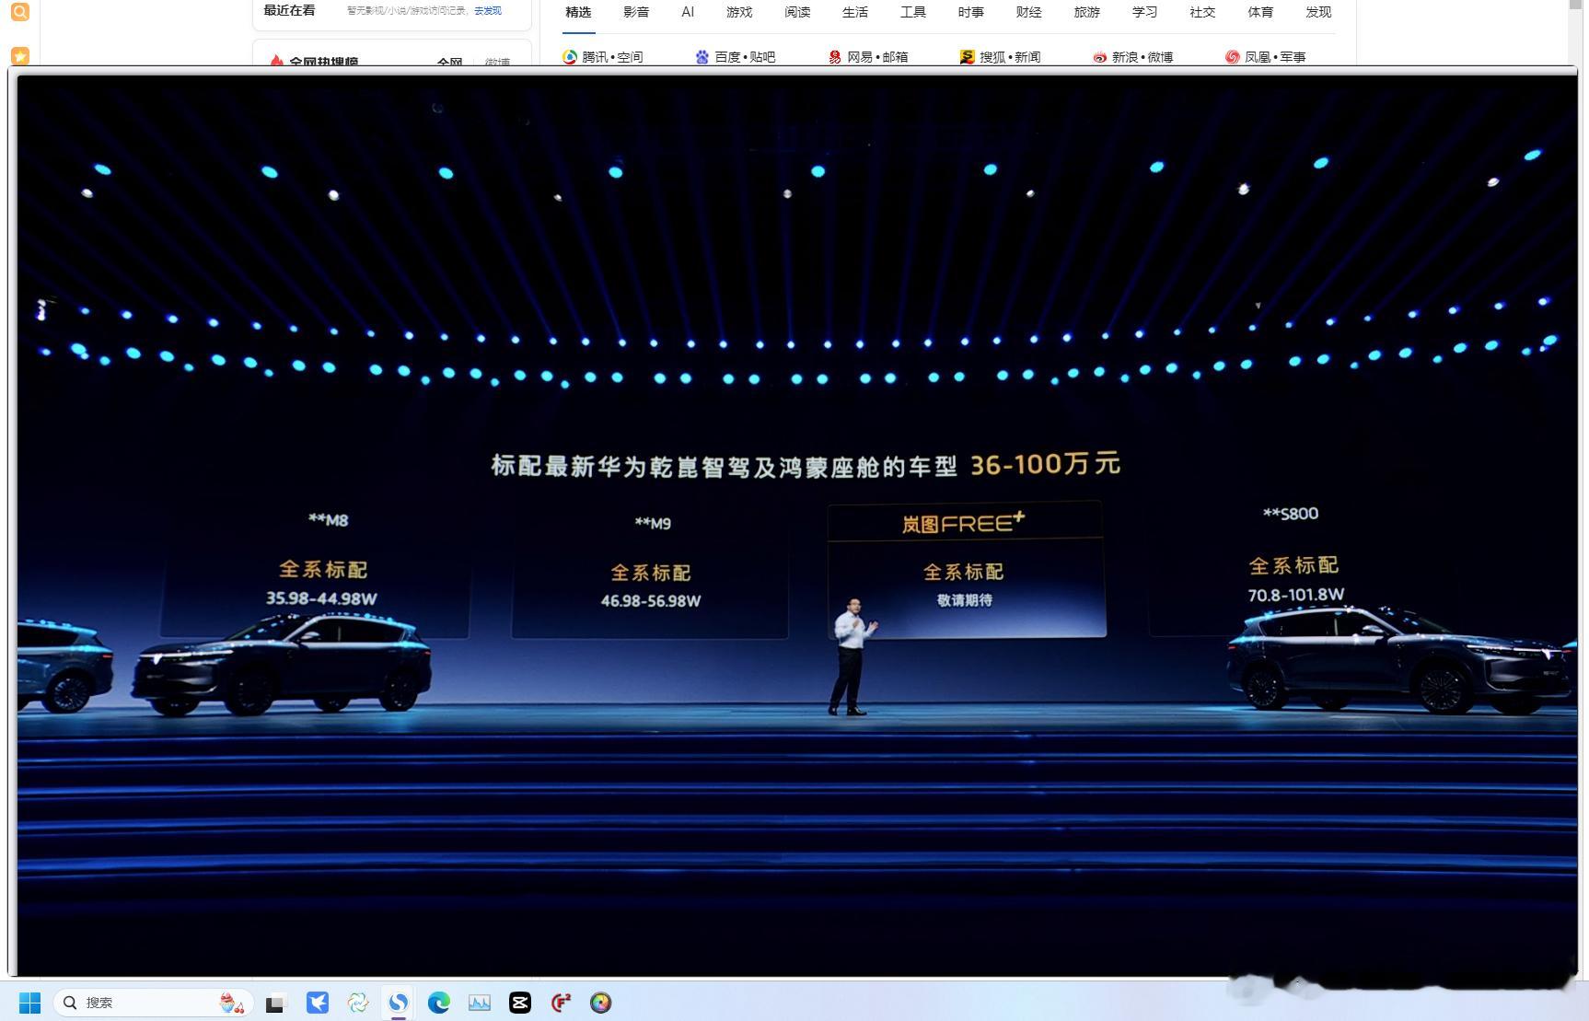Click the 敬请期待 text in the image
The image size is (1589, 1021).
965,600
